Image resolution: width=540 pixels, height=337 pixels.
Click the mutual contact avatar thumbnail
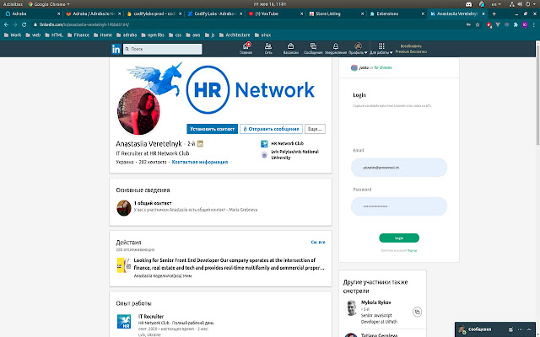tap(124, 208)
